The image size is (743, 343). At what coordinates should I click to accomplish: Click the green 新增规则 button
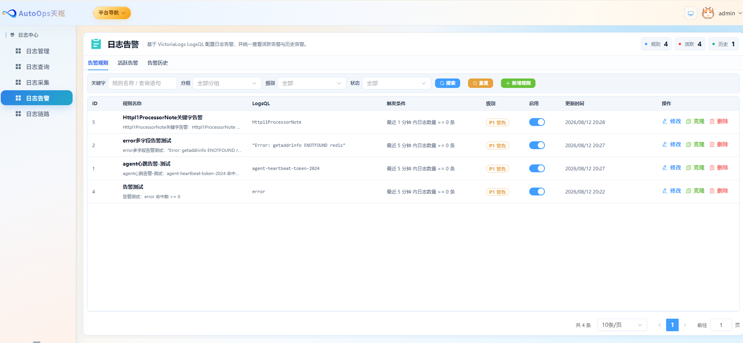[x=518, y=83]
